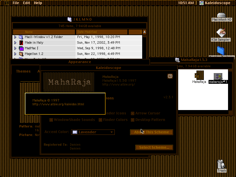
Task: Click the folder icon in the JKLMNO title bar
Action: (70, 19)
